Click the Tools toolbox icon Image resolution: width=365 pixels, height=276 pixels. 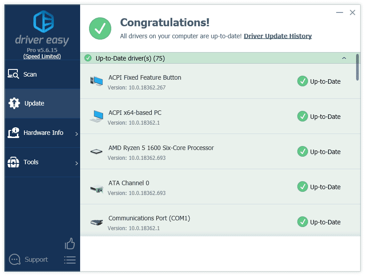click(14, 162)
